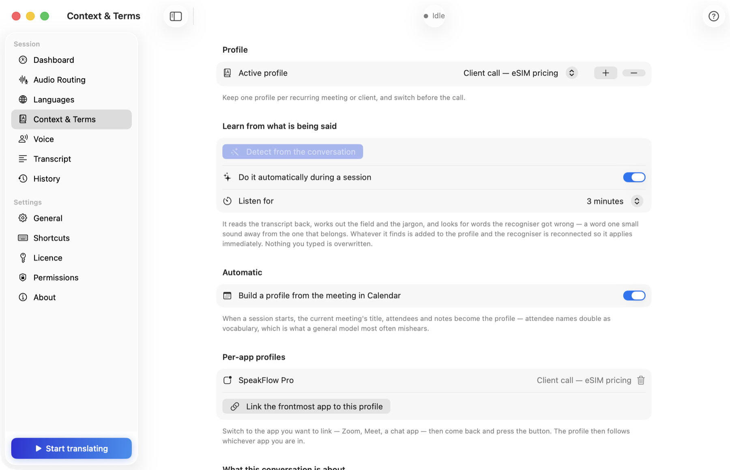This screenshot has height=470, width=730.
Task: Click the Idle status indicator
Action: point(434,16)
